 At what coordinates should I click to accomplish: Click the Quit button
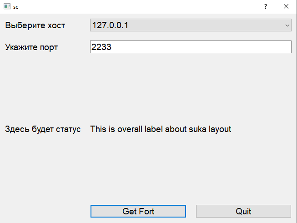pyautogui.click(x=243, y=211)
